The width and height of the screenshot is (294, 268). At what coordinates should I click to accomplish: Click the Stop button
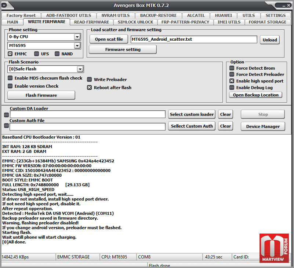(263, 114)
